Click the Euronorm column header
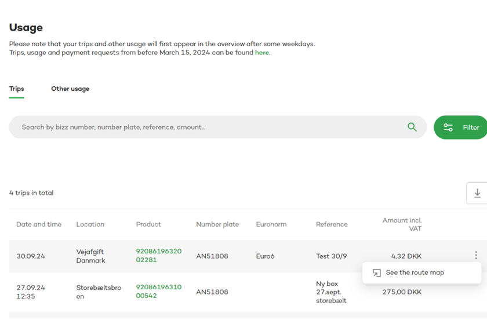 (x=271, y=224)
